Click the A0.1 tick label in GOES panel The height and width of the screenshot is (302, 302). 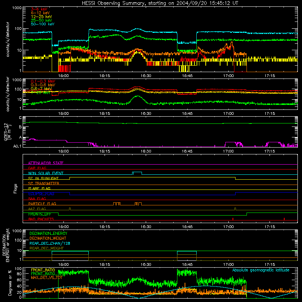pos(17,146)
